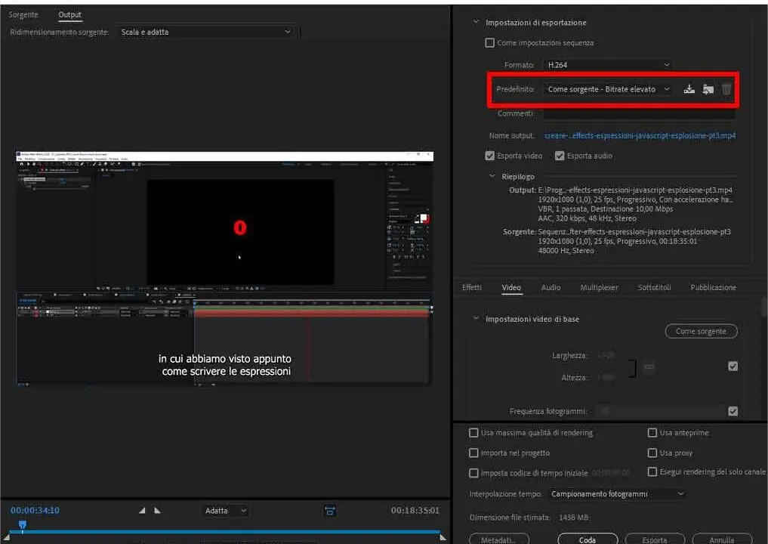Image resolution: width=768 pixels, height=544 pixels.
Task: Click the Commenti input field
Action: tap(639, 113)
